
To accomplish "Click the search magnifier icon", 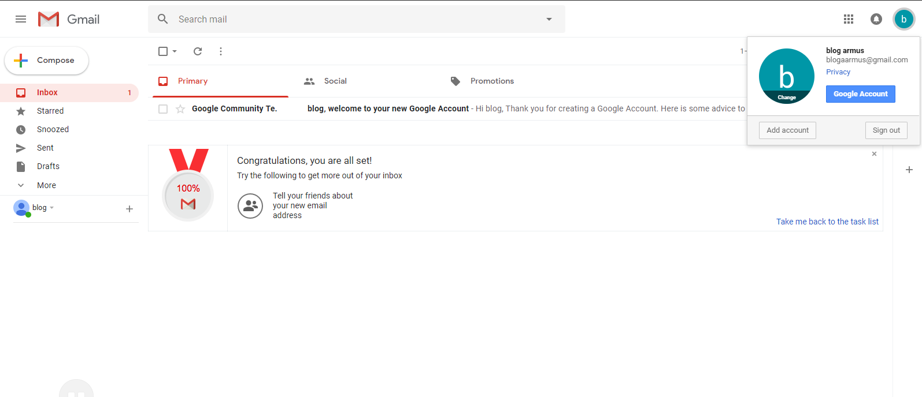I will pos(163,19).
